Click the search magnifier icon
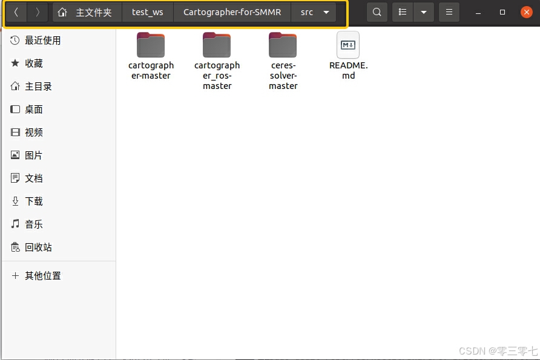540x360 pixels. (x=377, y=12)
